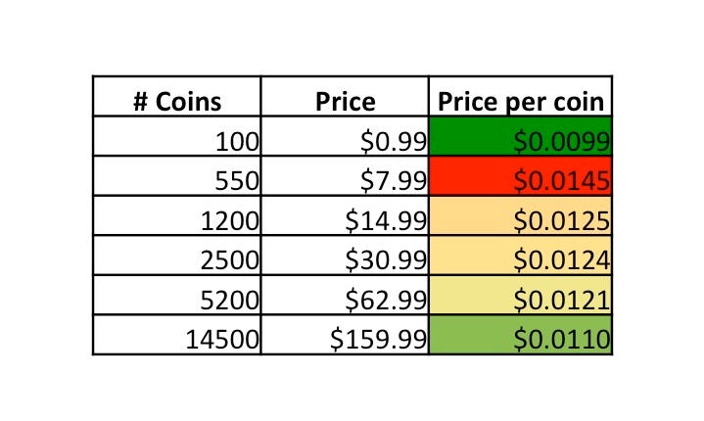Select the $159.99 price cell
The height and width of the screenshot is (421, 704).
[345, 335]
